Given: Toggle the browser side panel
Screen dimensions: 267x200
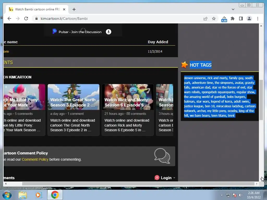Looking at the screenshot, I should tap(241, 18).
